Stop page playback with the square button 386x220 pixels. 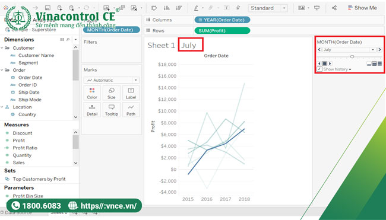[324, 63]
